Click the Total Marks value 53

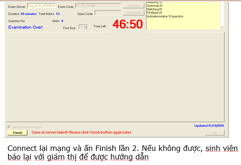(x=58, y=14)
